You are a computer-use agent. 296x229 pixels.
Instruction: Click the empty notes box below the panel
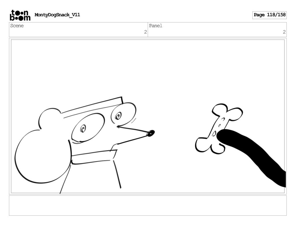(x=148, y=205)
